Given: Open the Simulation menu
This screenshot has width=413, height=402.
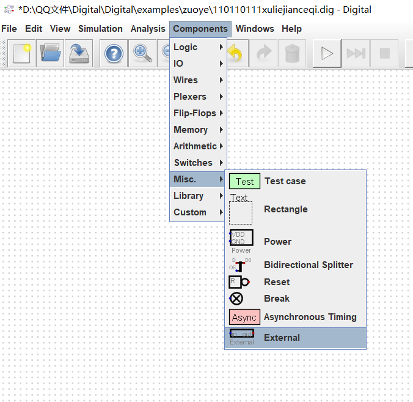Looking at the screenshot, I should (x=100, y=29).
